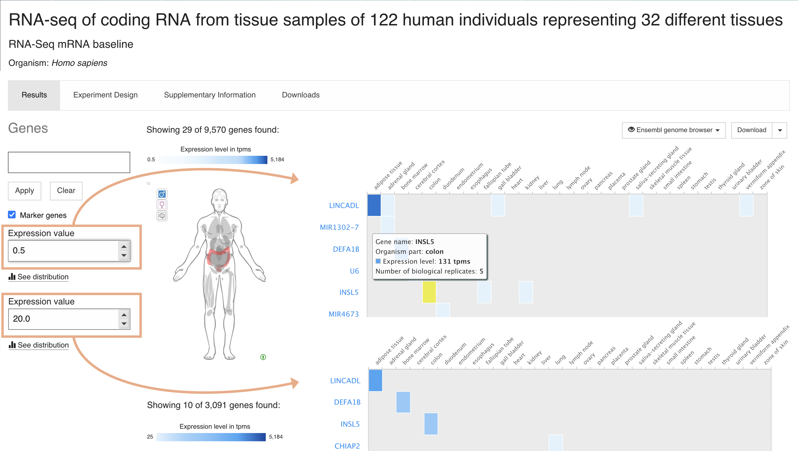This screenshot has height=451, width=801.
Task: Decrease the 20.0 expression value stepper
Action: (x=124, y=324)
